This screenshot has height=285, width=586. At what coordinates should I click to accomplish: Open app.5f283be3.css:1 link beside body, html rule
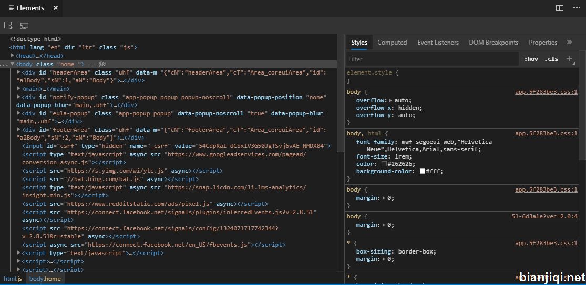pos(546,133)
